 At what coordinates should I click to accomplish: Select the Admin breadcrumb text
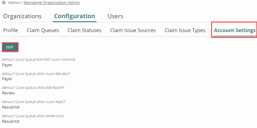(14, 3)
